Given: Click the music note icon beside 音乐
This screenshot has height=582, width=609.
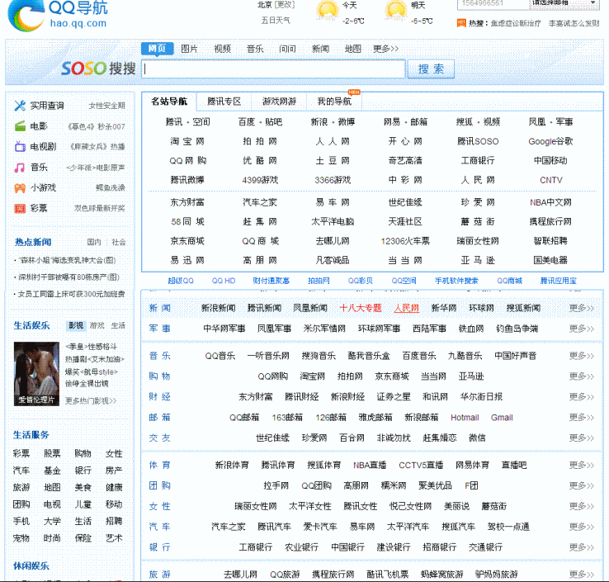Looking at the screenshot, I should click(20, 168).
